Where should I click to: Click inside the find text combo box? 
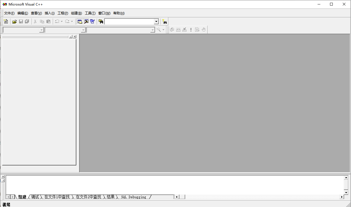[x=130, y=21]
